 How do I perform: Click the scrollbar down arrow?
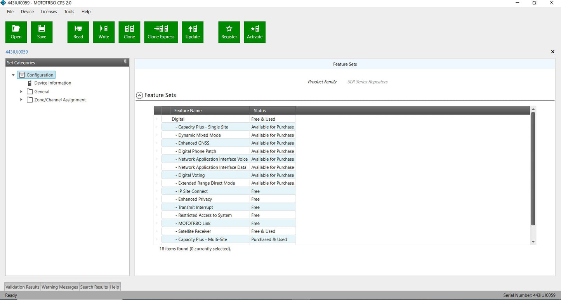pos(533,242)
